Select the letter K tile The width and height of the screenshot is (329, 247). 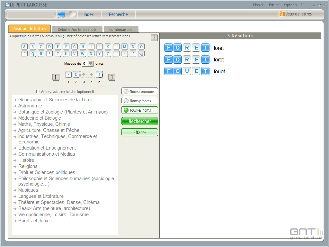tap(108, 47)
